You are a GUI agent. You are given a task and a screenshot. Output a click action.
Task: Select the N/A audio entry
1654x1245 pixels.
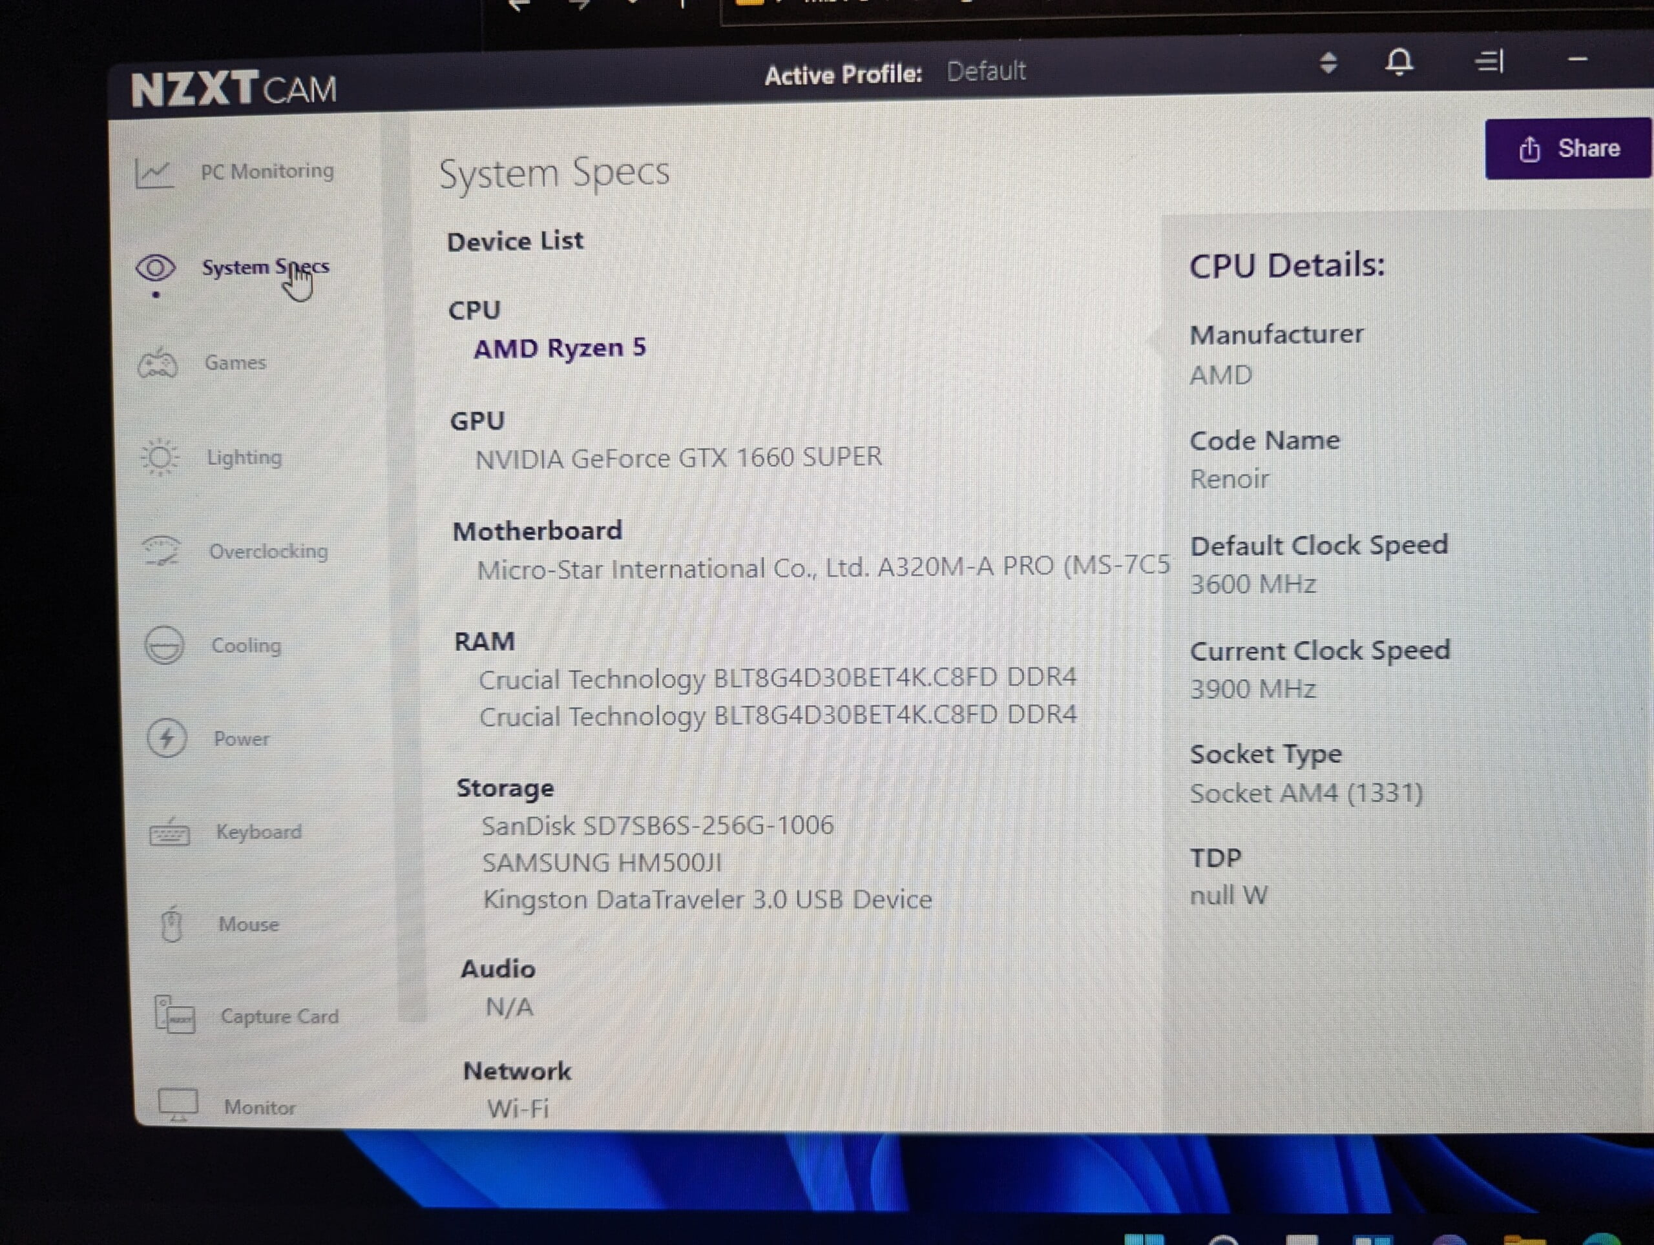pos(510,1007)
